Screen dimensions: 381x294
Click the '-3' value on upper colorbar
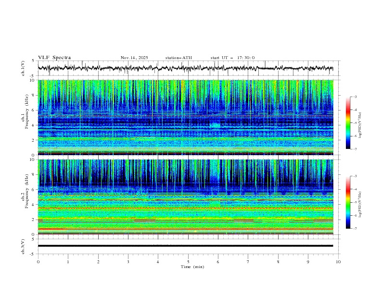tap(355, 97)
